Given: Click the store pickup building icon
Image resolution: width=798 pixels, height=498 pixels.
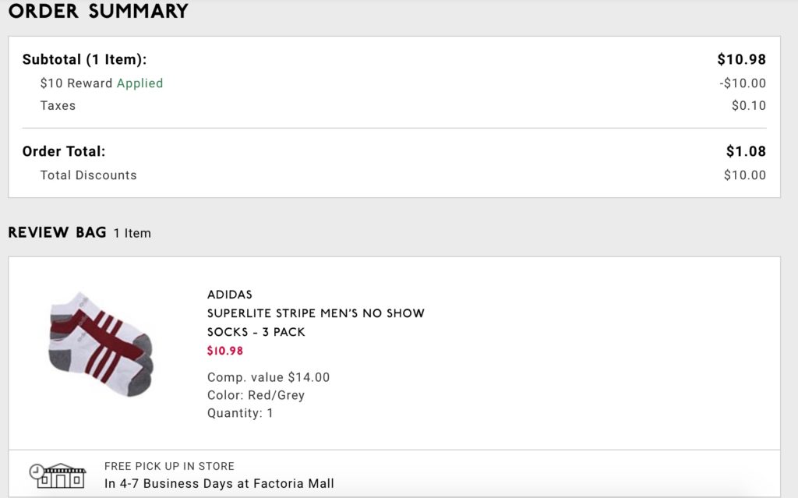Looking at the screenshot, I should (58, 475).
